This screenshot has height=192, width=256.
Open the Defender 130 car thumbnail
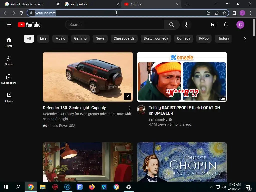[88, 77]
